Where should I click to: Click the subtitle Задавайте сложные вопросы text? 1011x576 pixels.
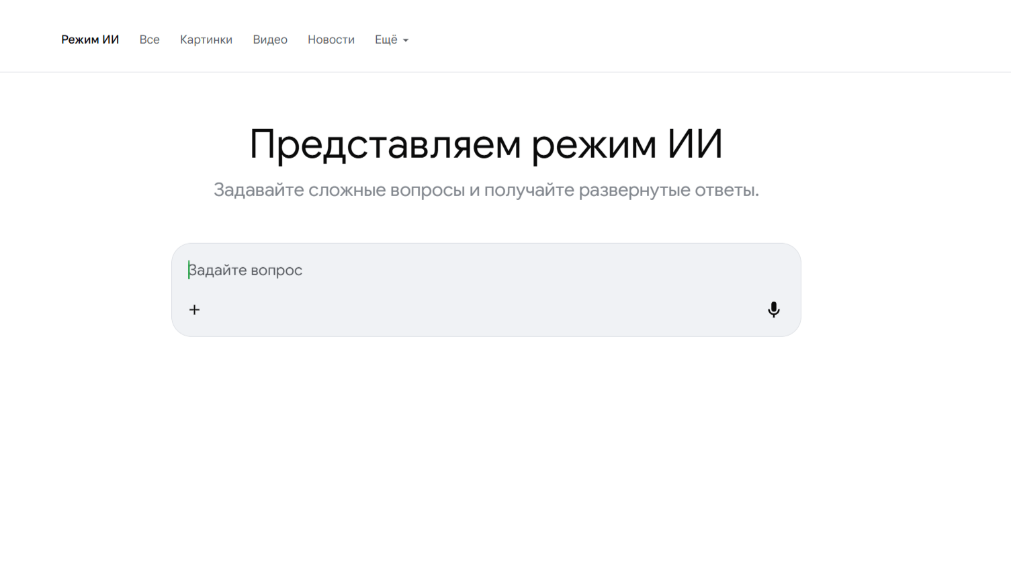tap(486, 190)
